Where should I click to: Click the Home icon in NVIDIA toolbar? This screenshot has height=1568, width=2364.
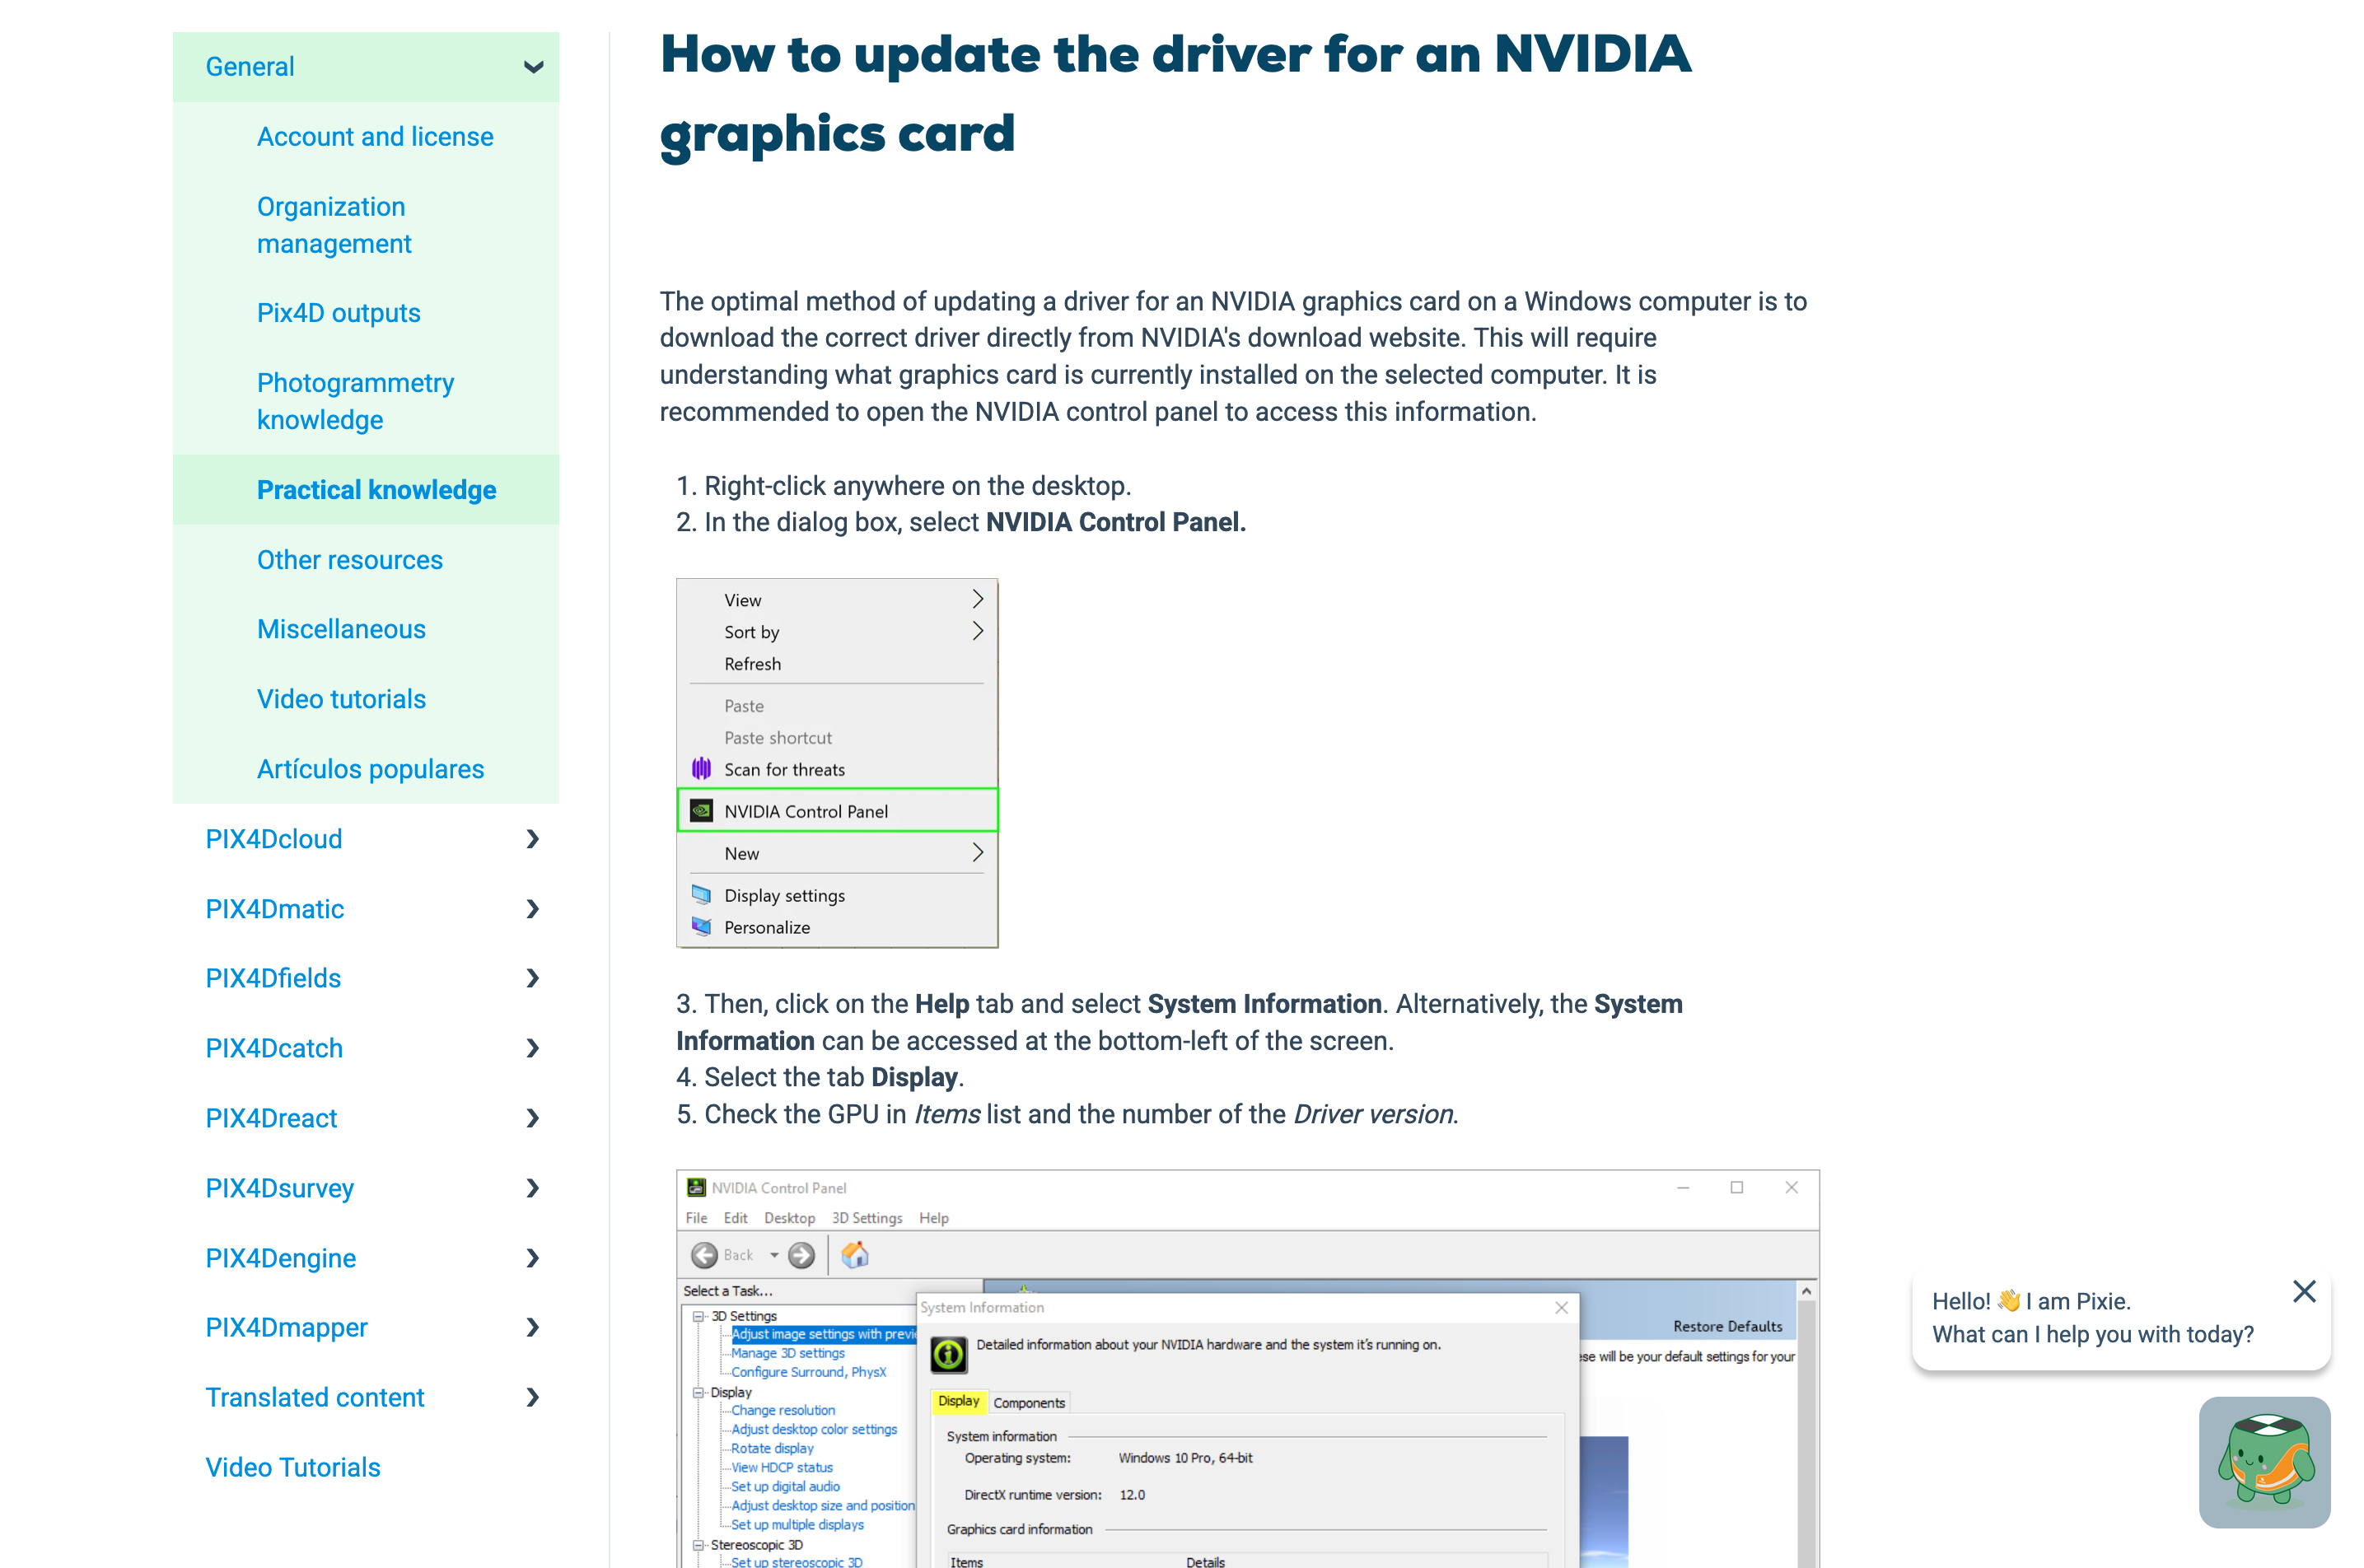pyautogui.click(x=854, y=1254)
